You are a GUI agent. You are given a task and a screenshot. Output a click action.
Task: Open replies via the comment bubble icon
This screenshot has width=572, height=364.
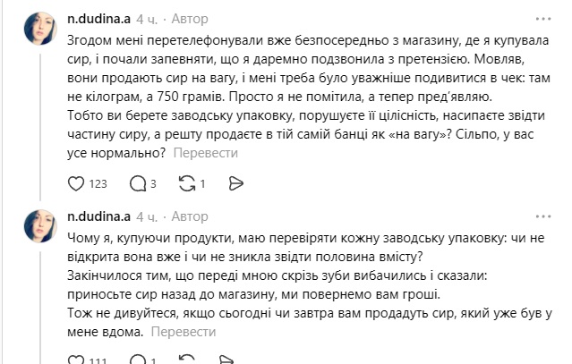coord(138,184)
